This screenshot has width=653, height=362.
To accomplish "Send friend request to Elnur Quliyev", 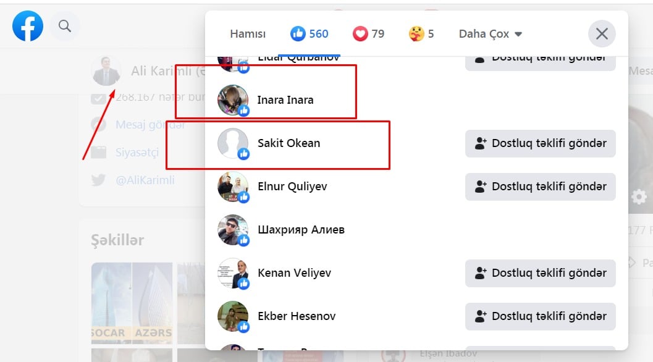I will 541,187.
